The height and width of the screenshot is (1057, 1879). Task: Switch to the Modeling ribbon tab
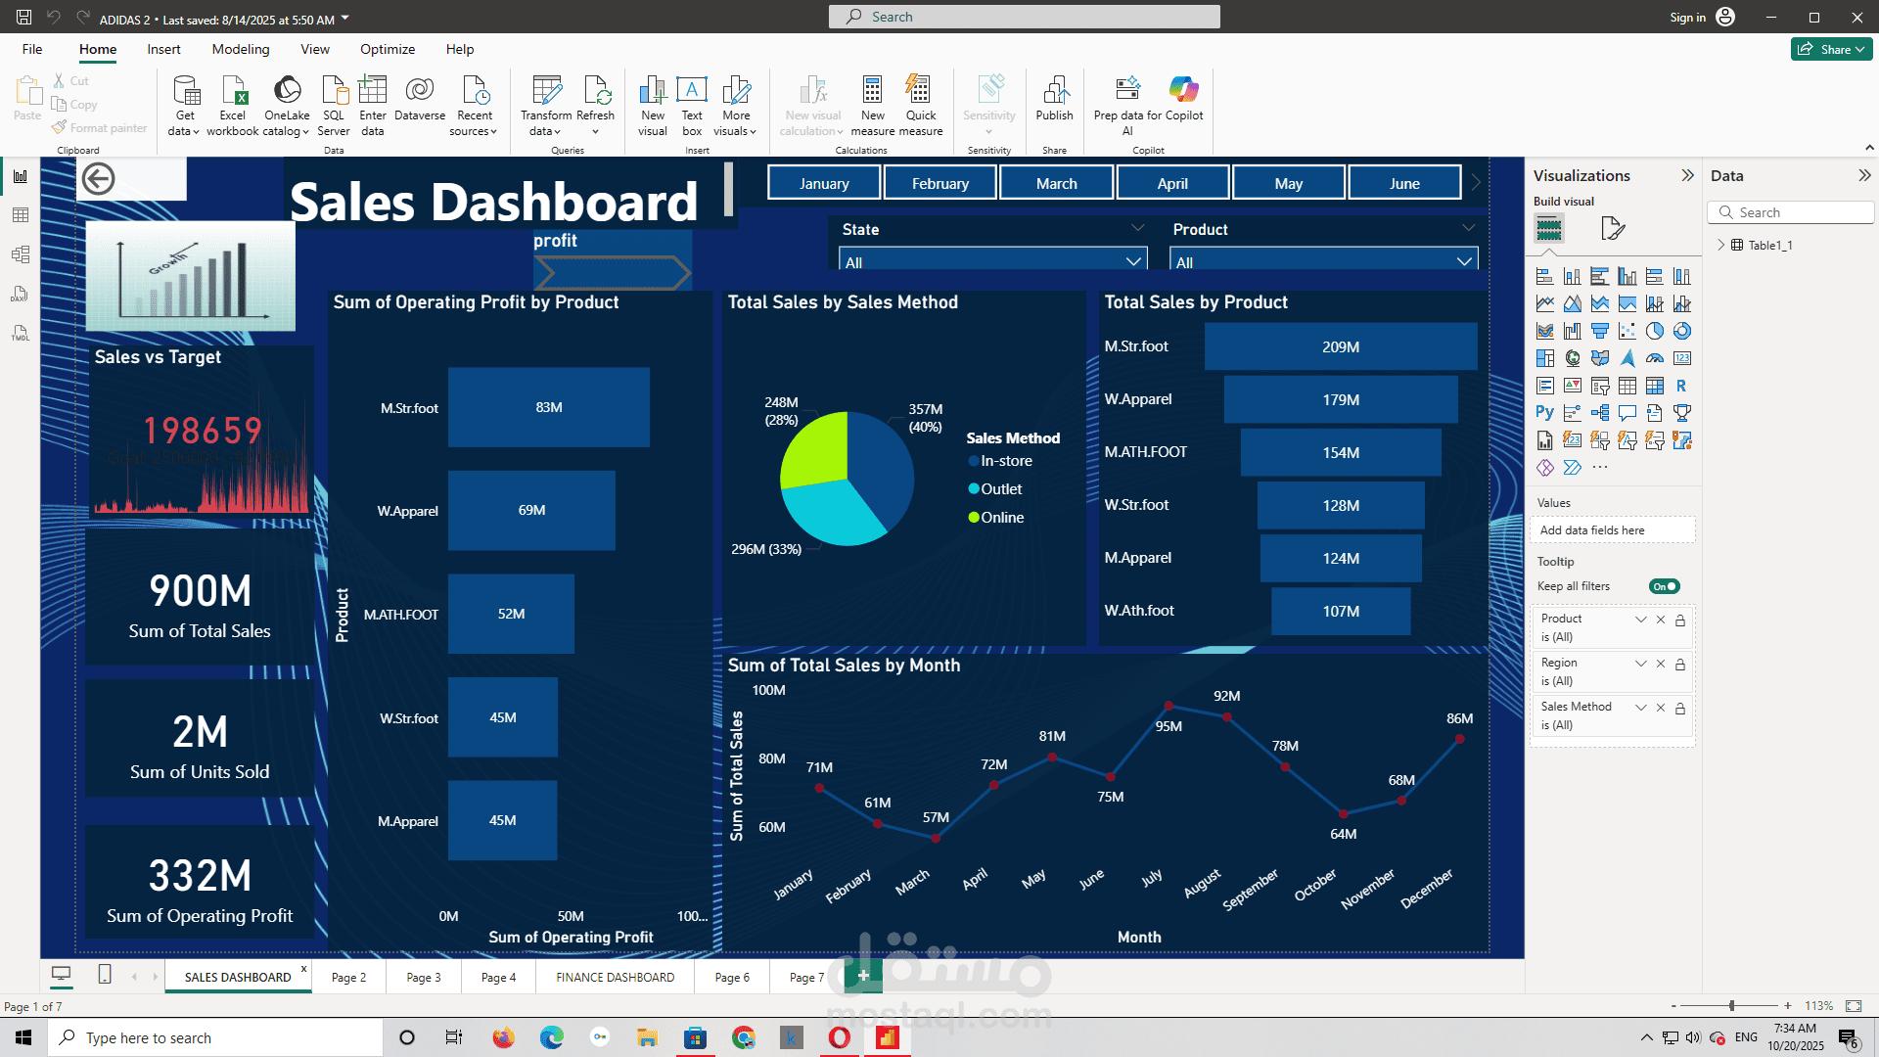pyautogui.click(x=241, y=50)
